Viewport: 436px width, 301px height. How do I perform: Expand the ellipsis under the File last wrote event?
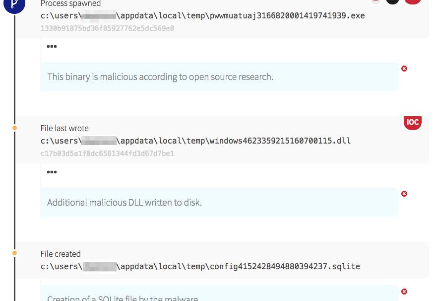coord(52,172)
